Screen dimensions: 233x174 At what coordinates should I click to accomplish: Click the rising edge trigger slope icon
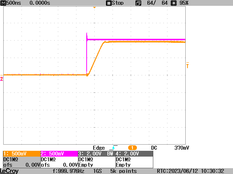[x=114, y=148]
